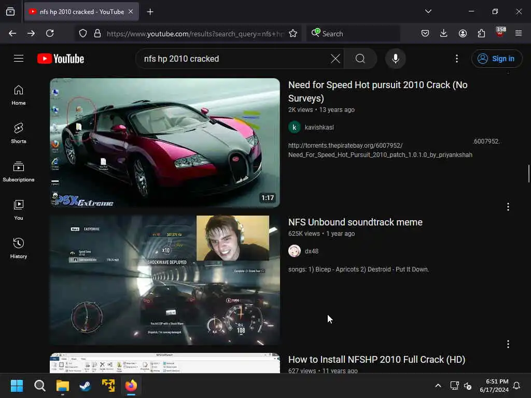Image resolution: width=531 pixels, height=398 pixels.
Task: Click browser back arrow
Action: coord(12,33)
